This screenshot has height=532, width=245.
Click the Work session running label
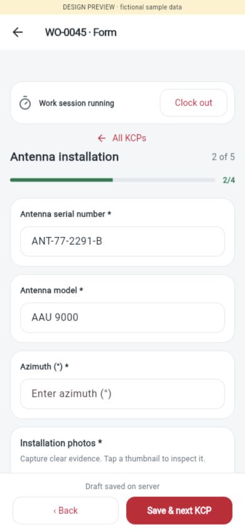coord(77,103)
